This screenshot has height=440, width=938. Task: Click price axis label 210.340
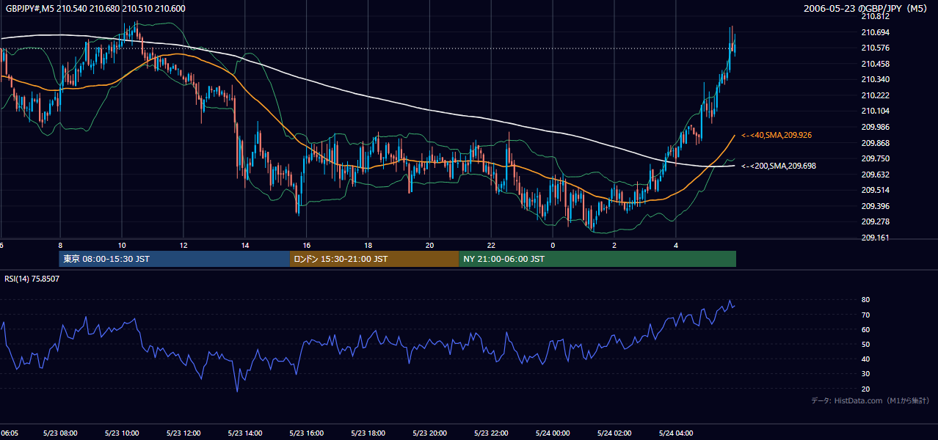tap(875, 80)
